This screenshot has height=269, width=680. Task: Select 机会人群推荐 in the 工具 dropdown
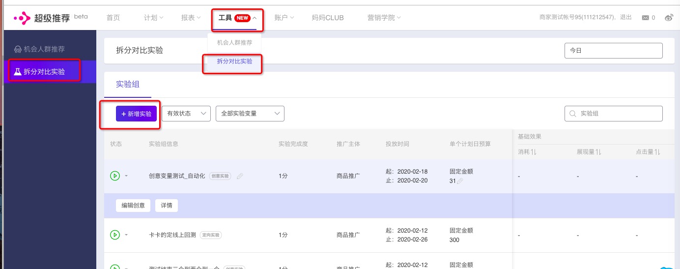pyautogui.click(x=234, y=43)
